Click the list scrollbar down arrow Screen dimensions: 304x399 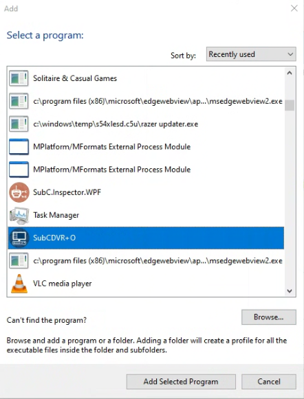tap(290, 291)
